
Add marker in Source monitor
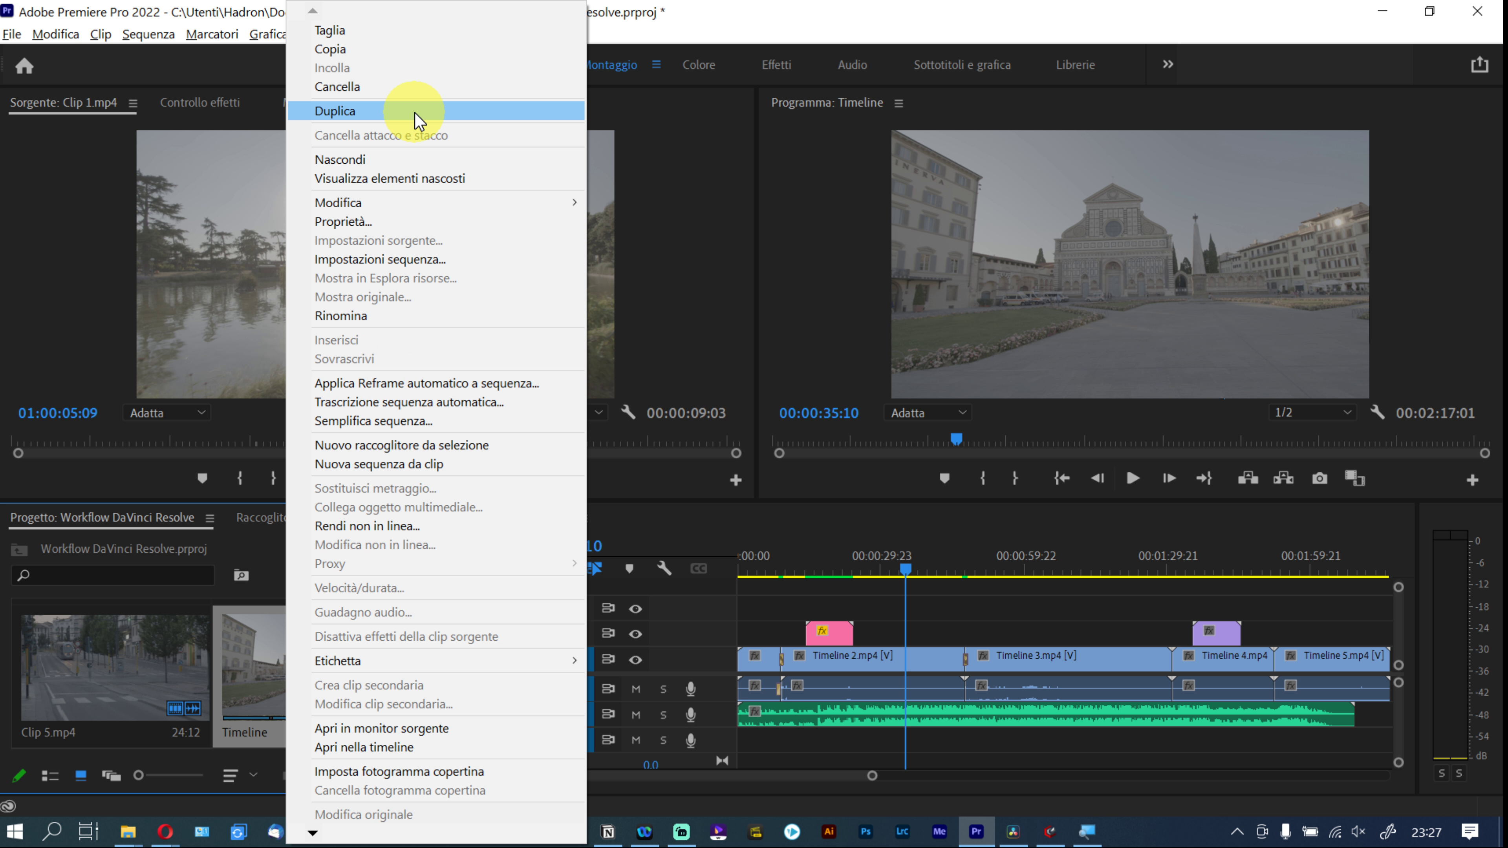point(202,479)
